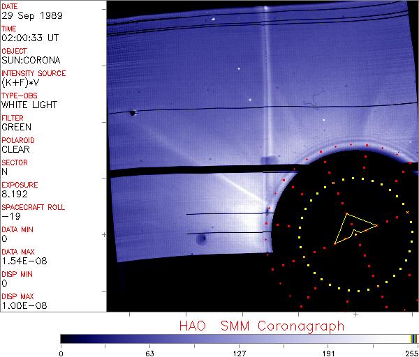Image resolution: width=419 pixels, height=357 pixels.
Task: Select the exposure value 8.192
Action: [x=15, y=194]
